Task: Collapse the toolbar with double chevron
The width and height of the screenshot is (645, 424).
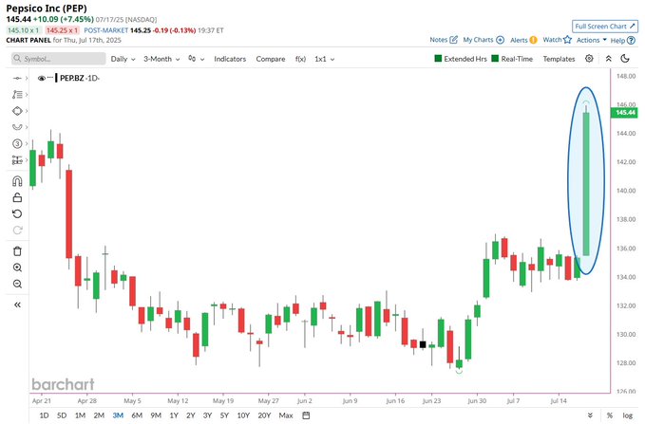Action: (608, 59)
